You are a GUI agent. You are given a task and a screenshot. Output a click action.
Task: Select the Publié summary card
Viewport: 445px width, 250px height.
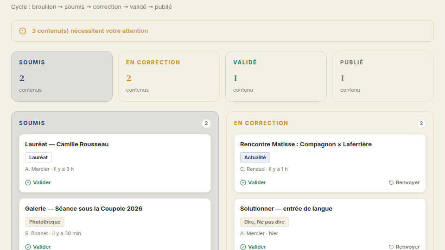(x=383, y=76)
